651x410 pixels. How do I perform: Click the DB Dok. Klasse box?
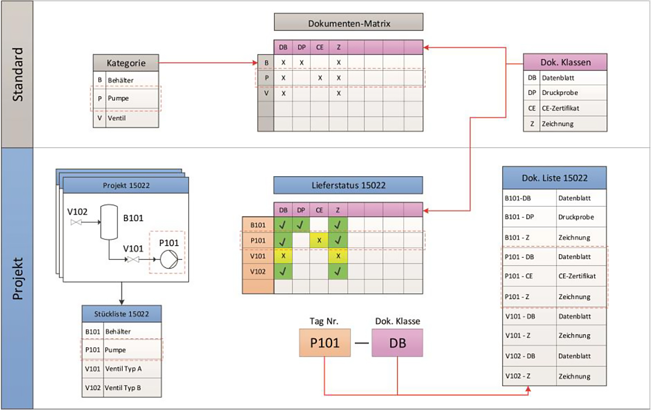pyautogui.click(x=398, y=343)
